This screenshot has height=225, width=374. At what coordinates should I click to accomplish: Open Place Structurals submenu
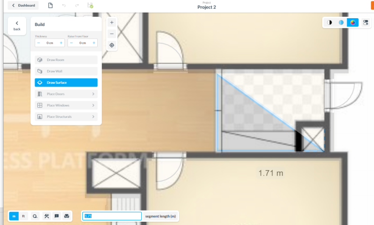(x=66, y=116)
